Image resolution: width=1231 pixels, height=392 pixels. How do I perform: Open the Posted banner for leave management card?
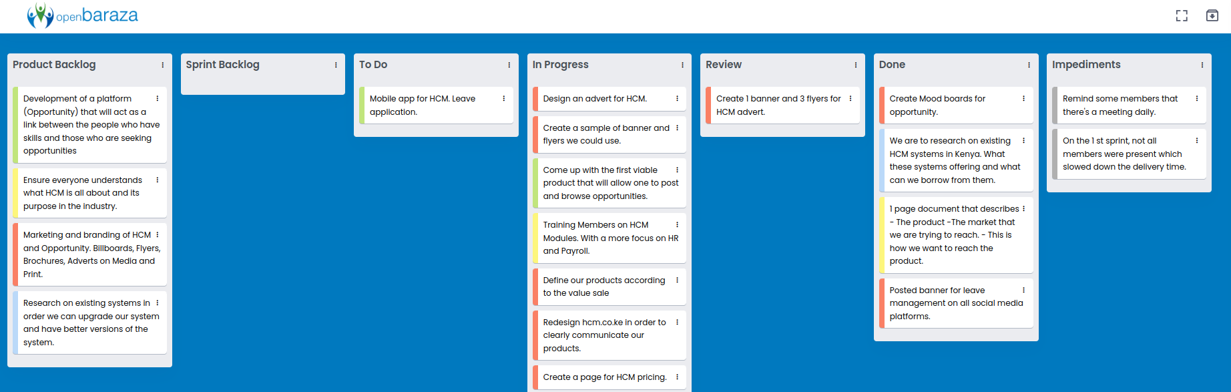tap(956, 303)
